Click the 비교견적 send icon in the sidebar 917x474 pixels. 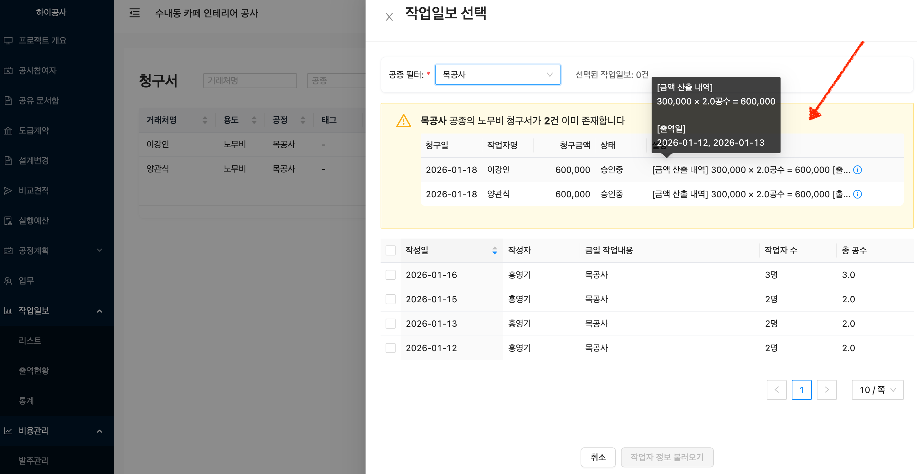point(8,191)
